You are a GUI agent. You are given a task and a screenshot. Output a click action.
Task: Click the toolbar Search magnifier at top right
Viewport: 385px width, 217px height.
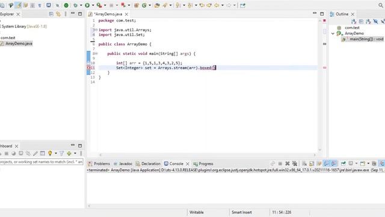(381, 5)
